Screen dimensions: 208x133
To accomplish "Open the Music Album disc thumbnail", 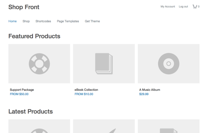I will [x=169, y=64].
